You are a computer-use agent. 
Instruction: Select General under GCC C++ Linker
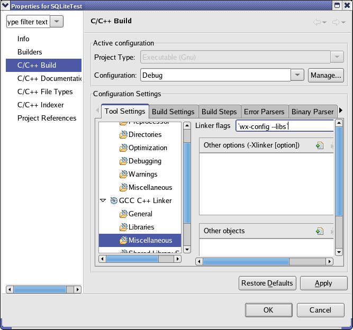click(140, 214)
